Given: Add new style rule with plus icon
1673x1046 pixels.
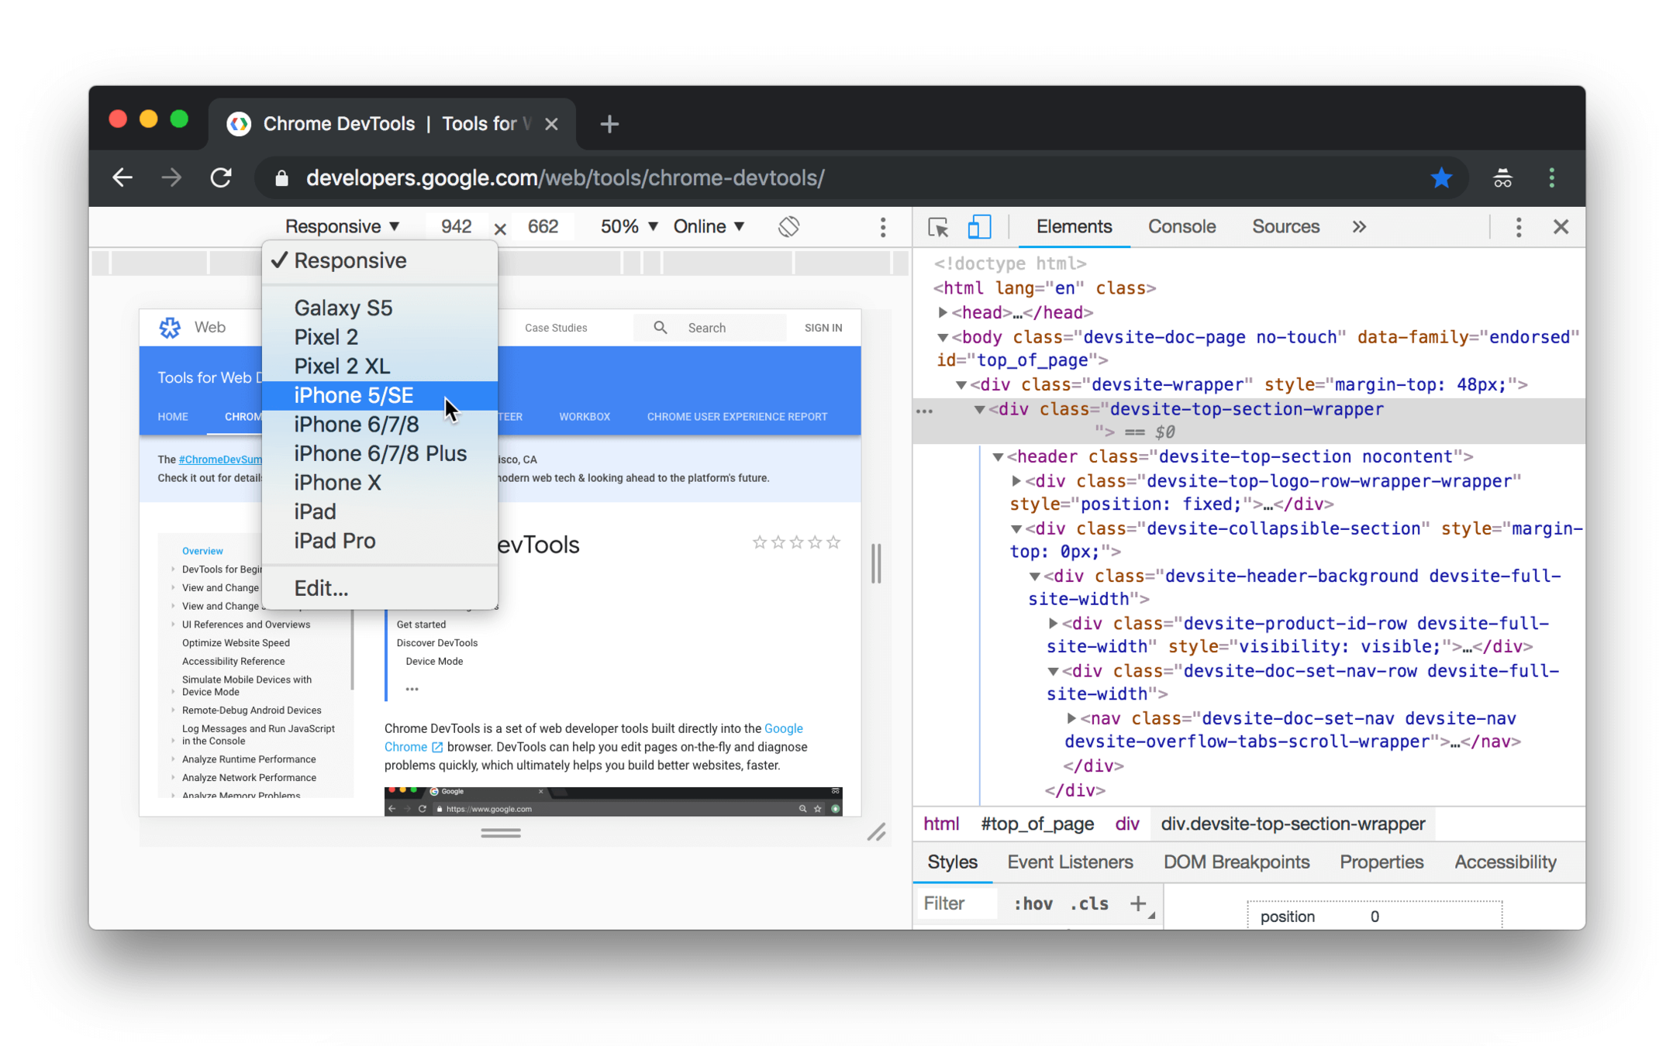Looking at the screenshot, I should pos(1137,903).
